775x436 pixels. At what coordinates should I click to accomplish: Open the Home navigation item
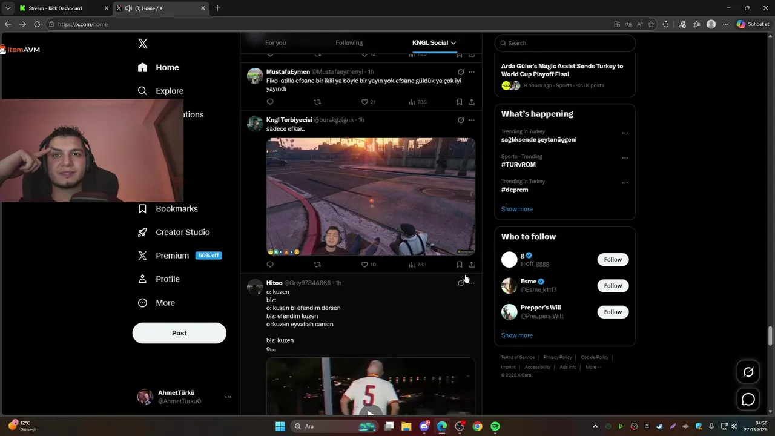[x=158, y=67]
